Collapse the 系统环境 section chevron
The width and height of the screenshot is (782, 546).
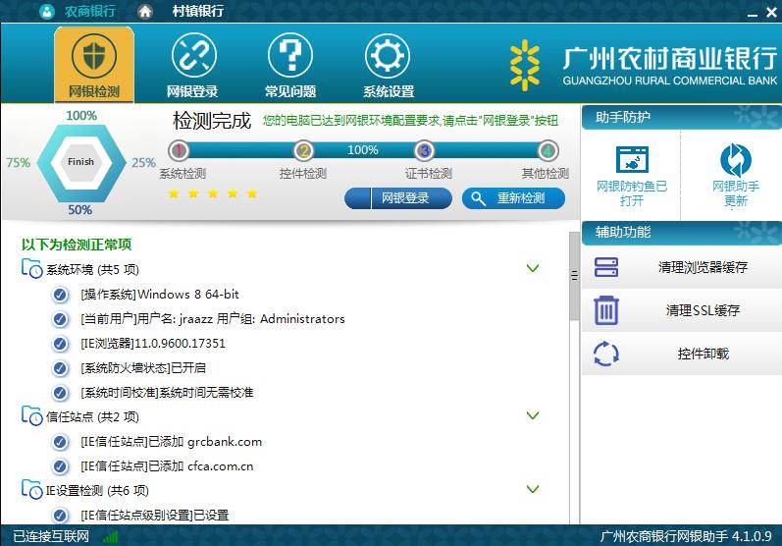pos(533,268)
